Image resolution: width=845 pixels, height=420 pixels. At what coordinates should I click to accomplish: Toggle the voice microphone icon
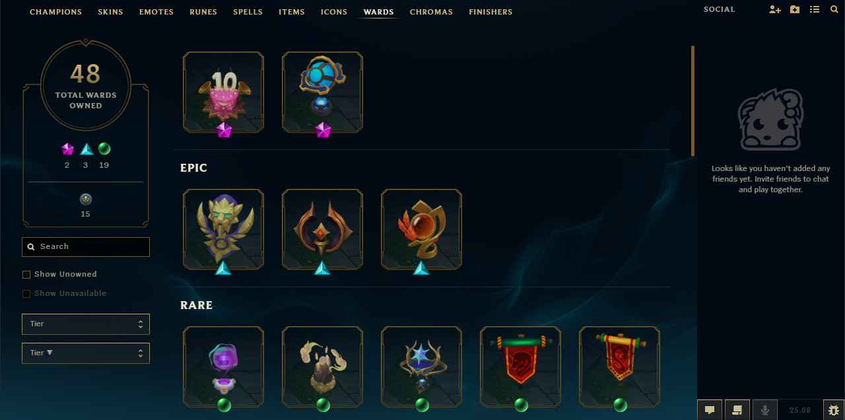(765, 410)
